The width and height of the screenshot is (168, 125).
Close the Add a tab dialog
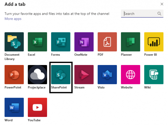162,4
